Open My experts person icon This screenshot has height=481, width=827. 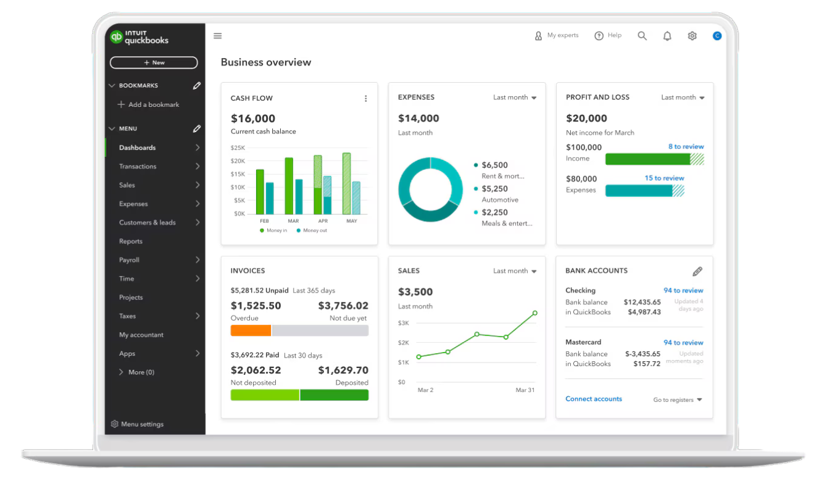pos(538,36)
